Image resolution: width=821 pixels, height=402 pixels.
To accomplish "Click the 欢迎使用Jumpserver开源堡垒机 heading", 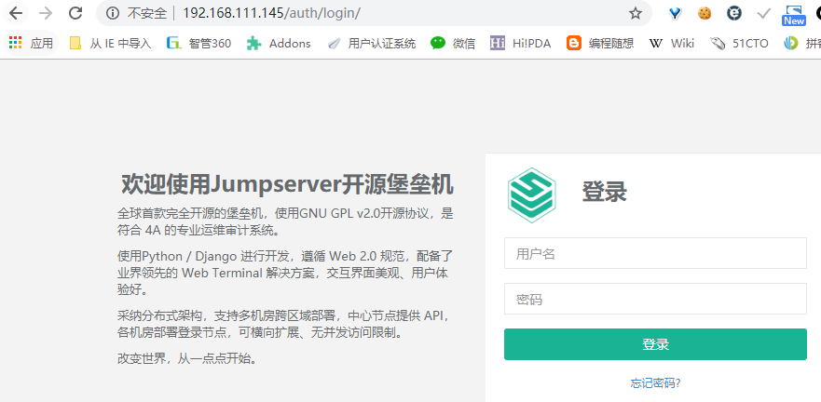I will click(x=287, y=185).
